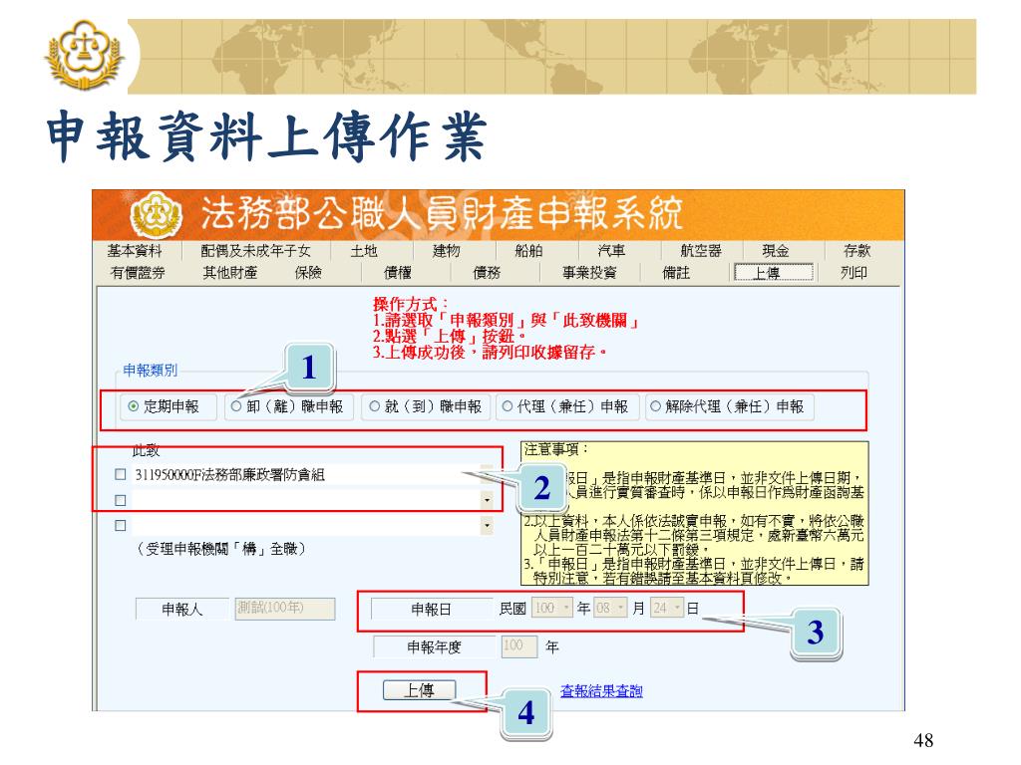Click the 申報人 field showing 測試(100年)
Screen dimensions: 1021x765
coord(285,609)
